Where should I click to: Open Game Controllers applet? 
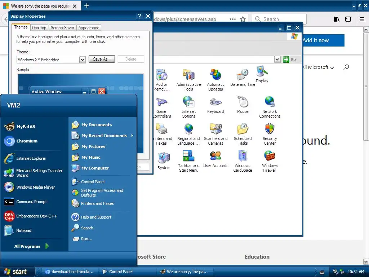coord(162,107)
